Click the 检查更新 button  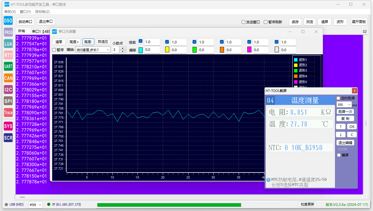point(308,204)
